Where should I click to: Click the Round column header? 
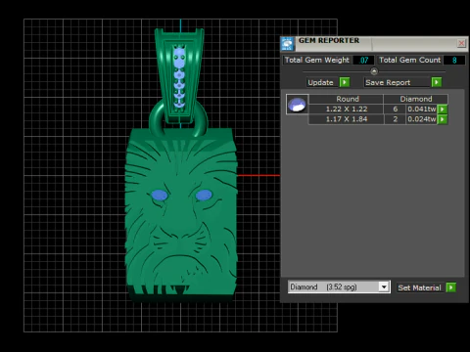[347, 99]
